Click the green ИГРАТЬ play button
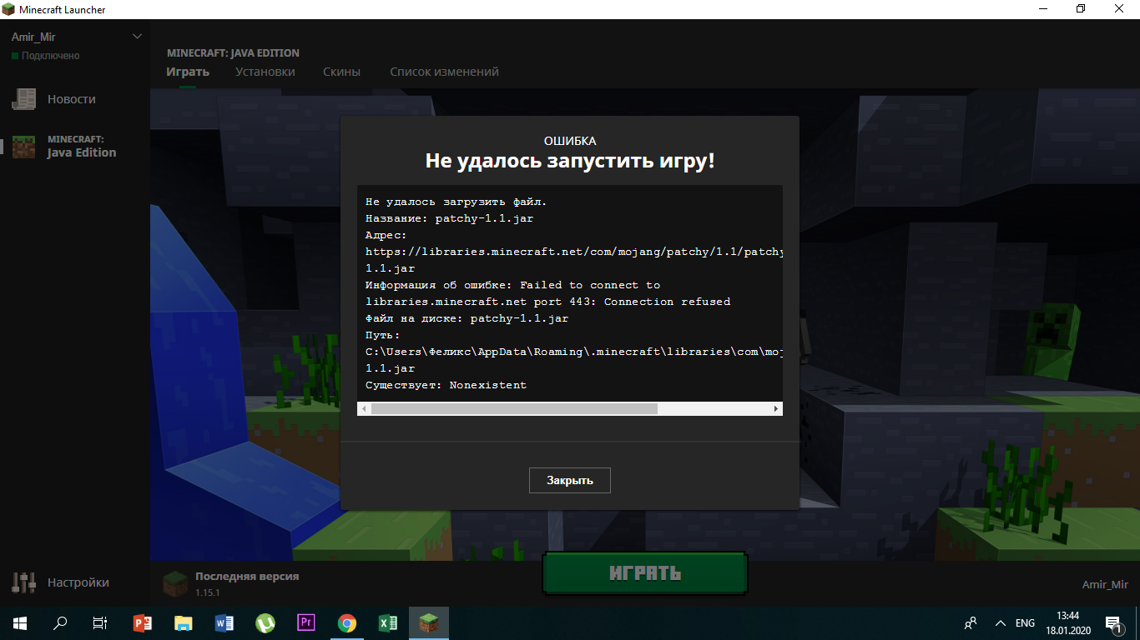The height and width of the screenshot is (640, 1140). (x=645, y=573)
